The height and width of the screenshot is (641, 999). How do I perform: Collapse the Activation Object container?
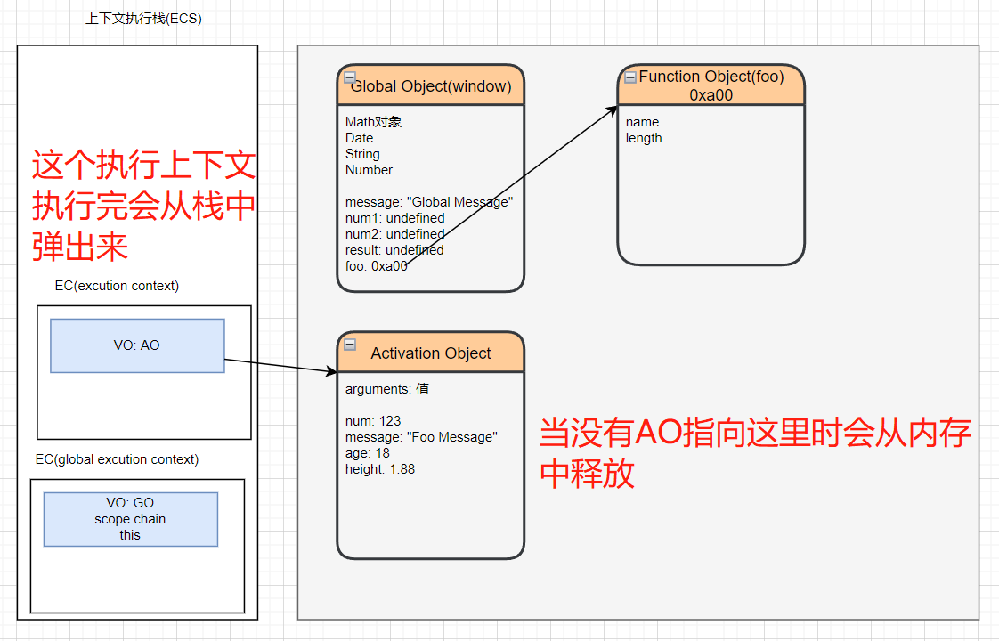[350, 345]
